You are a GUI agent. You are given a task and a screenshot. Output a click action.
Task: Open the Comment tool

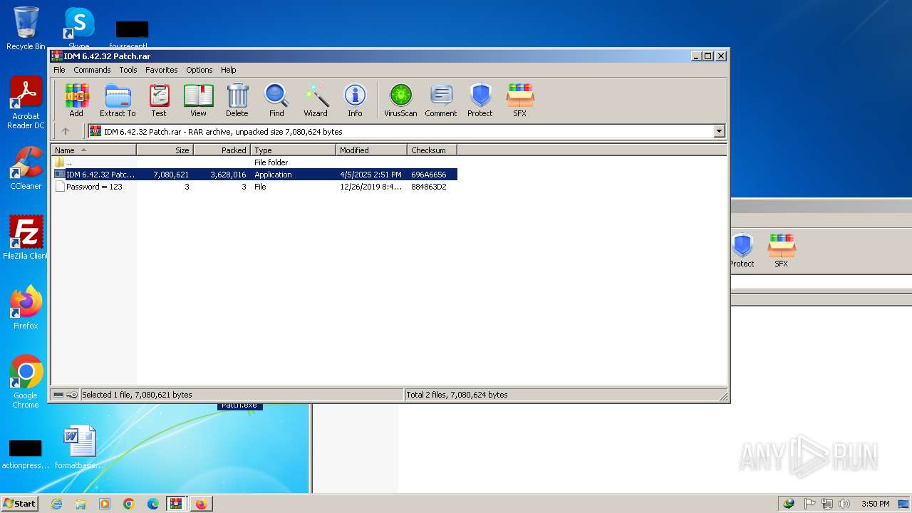point(441,100)
